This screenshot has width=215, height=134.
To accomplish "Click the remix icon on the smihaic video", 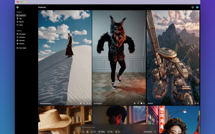I will pos(189,103).
